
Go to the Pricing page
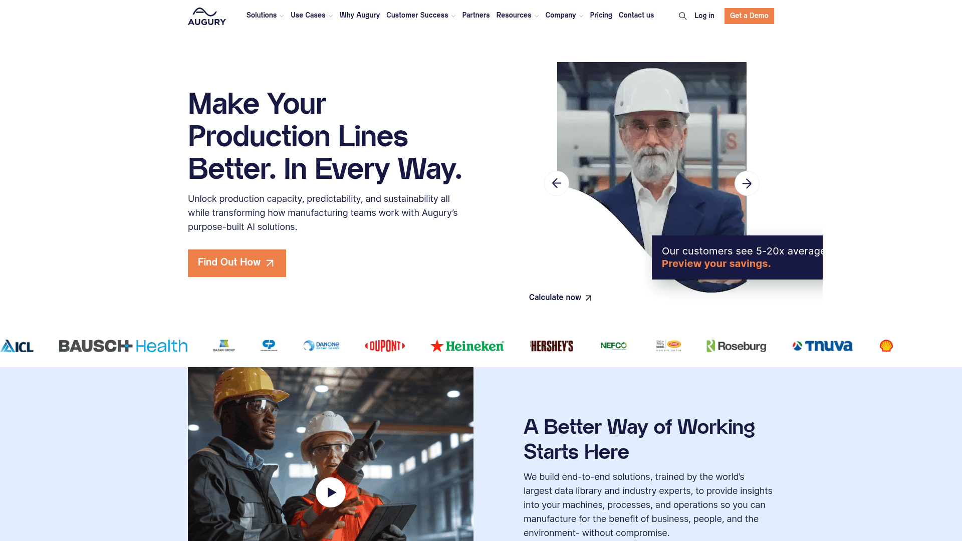click(601, 16)
